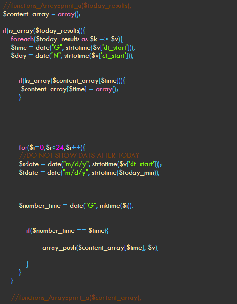Click the commented print_a($today_results) line
Screen dimensions: 237x304
pos(67,6)
